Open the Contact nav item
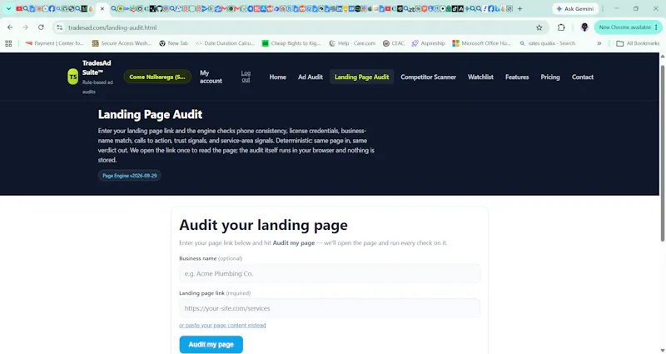The width and height of the screenshot is (666, 354). 582,77
